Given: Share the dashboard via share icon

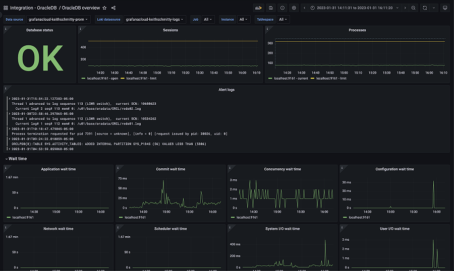Looking at the screenshot, I should click(113, 8).
